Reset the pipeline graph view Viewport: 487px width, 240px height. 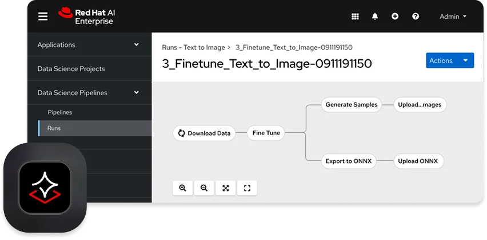[x=247, y=188]
